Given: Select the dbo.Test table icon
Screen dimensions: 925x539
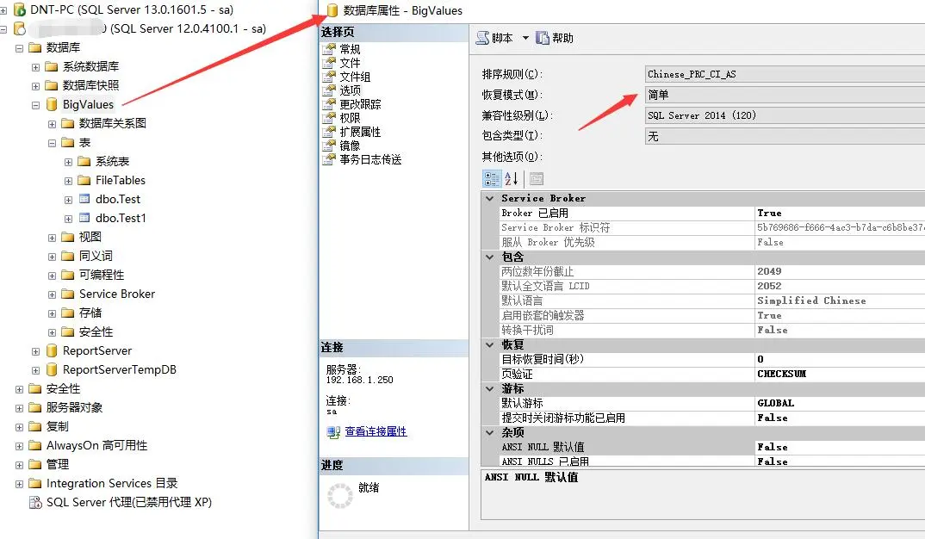Looking at the screenshot, I should click(84, 199).
